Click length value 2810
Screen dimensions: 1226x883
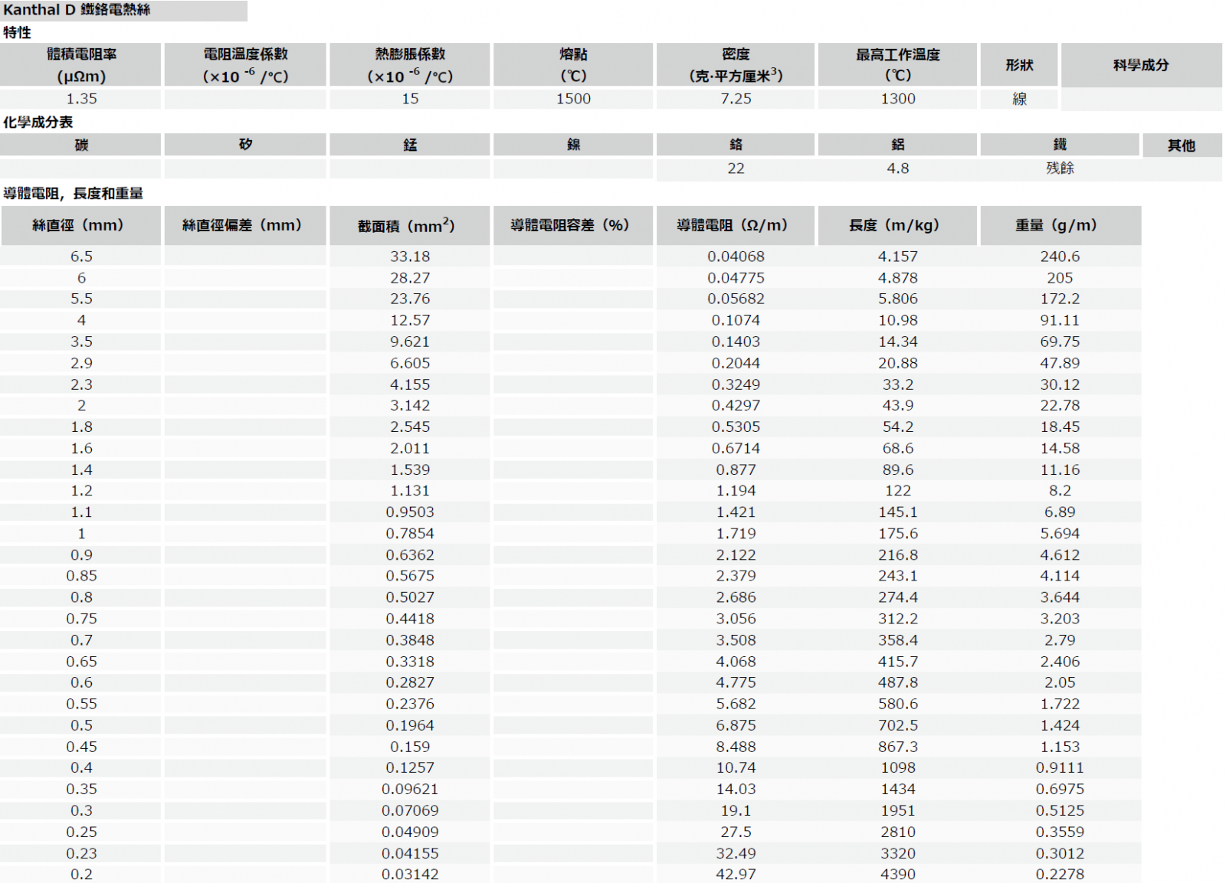click(x=898, y=832)
